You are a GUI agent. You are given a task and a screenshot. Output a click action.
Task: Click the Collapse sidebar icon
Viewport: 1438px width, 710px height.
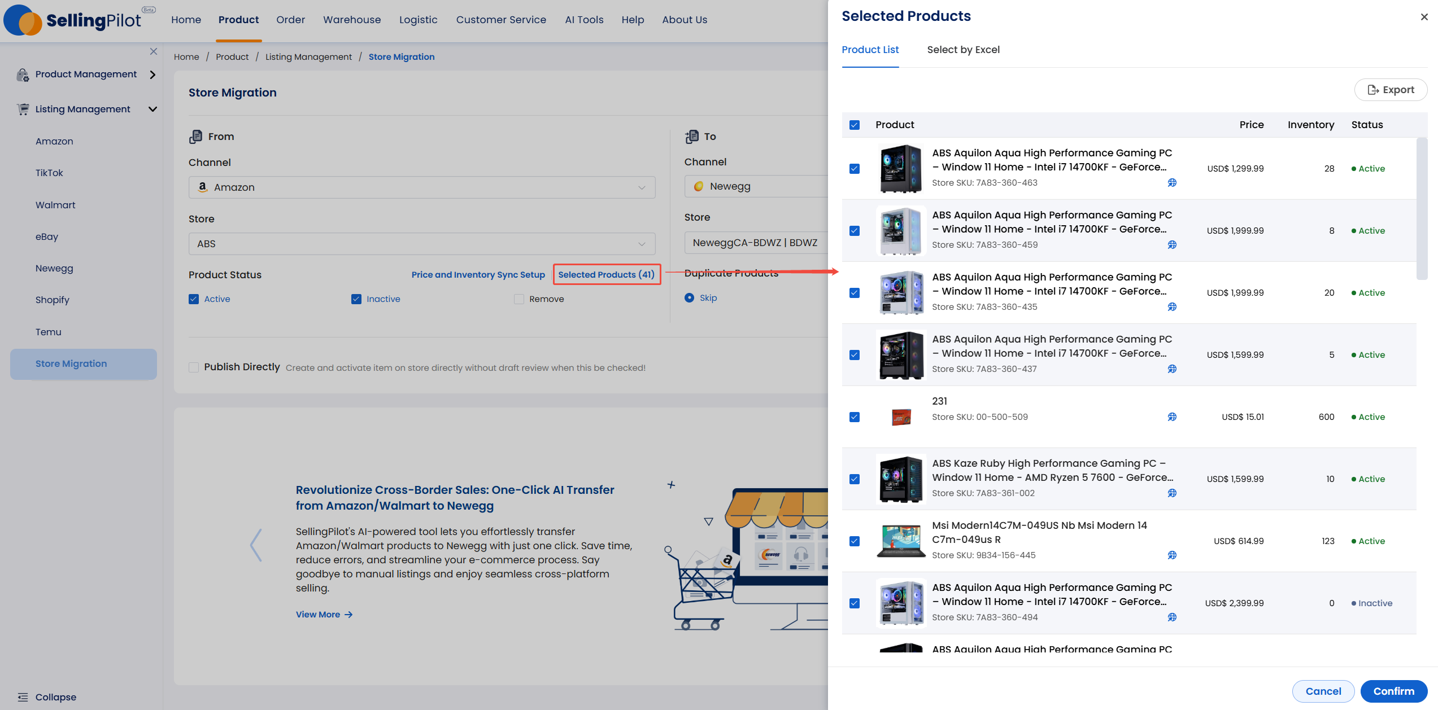pos(23,697)
